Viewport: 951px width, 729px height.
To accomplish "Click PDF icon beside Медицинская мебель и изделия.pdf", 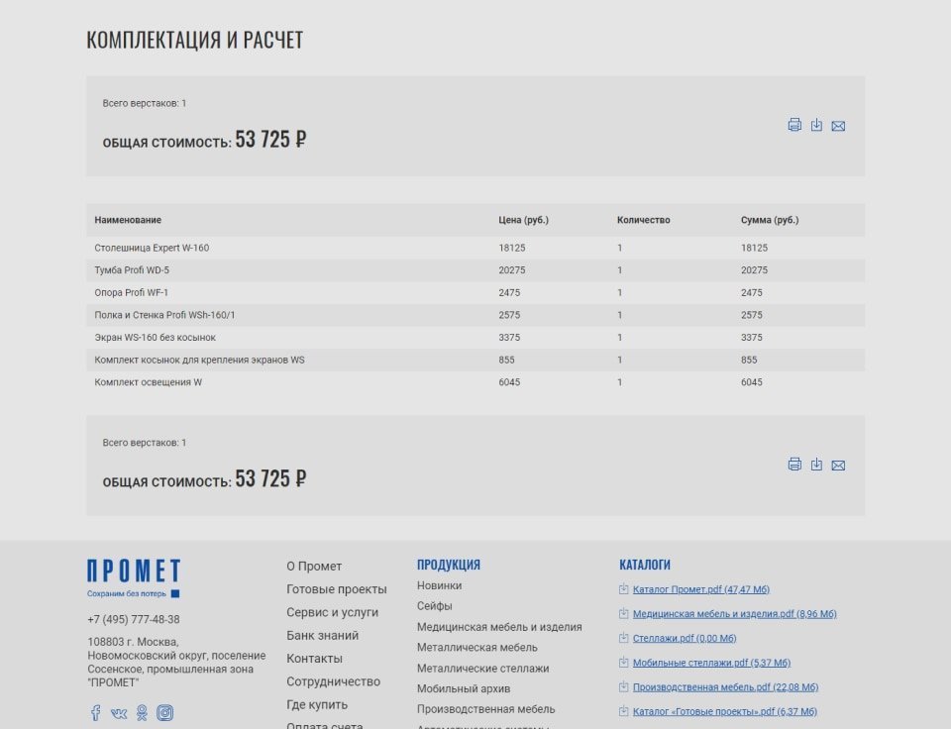I will 623,613.
